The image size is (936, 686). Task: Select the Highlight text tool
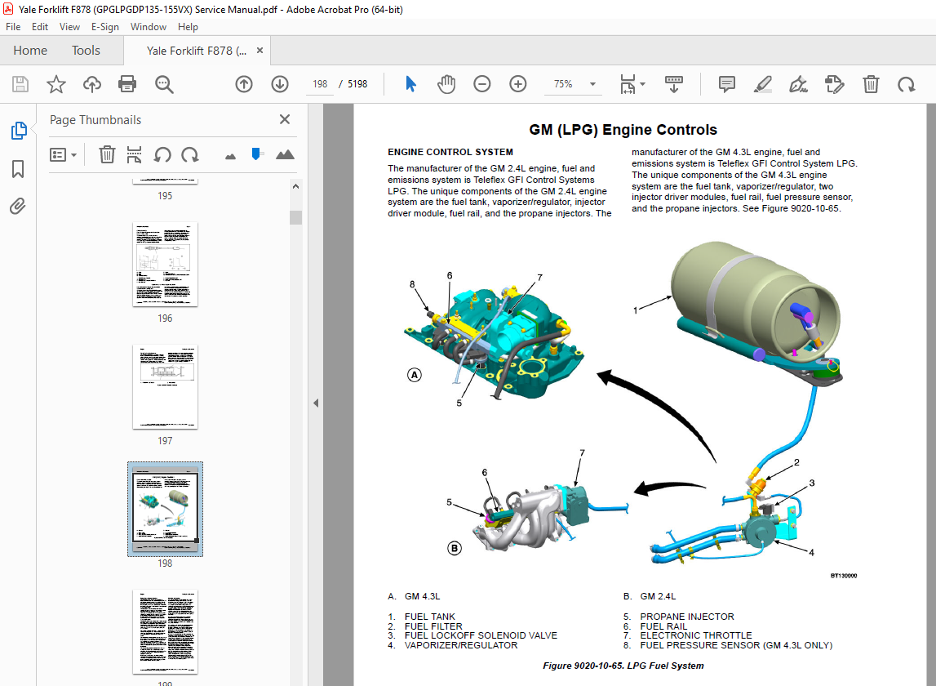[762, 84]
